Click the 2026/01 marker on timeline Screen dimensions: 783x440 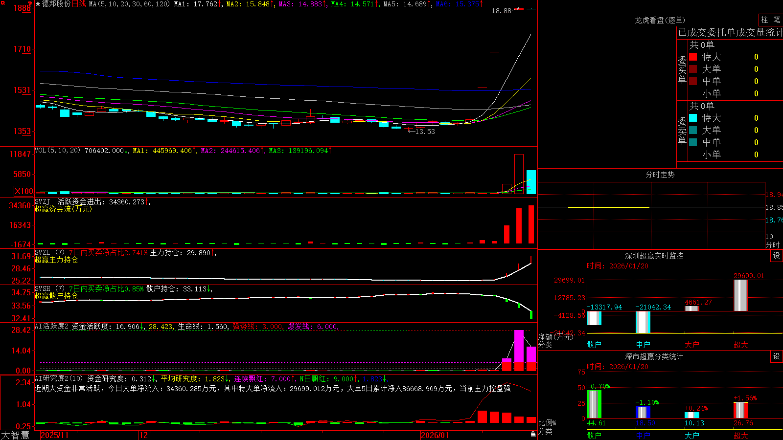[435, 435]
